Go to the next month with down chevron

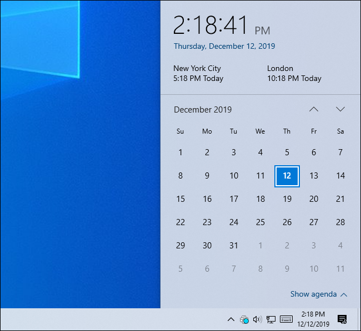(x=340, y=109)
